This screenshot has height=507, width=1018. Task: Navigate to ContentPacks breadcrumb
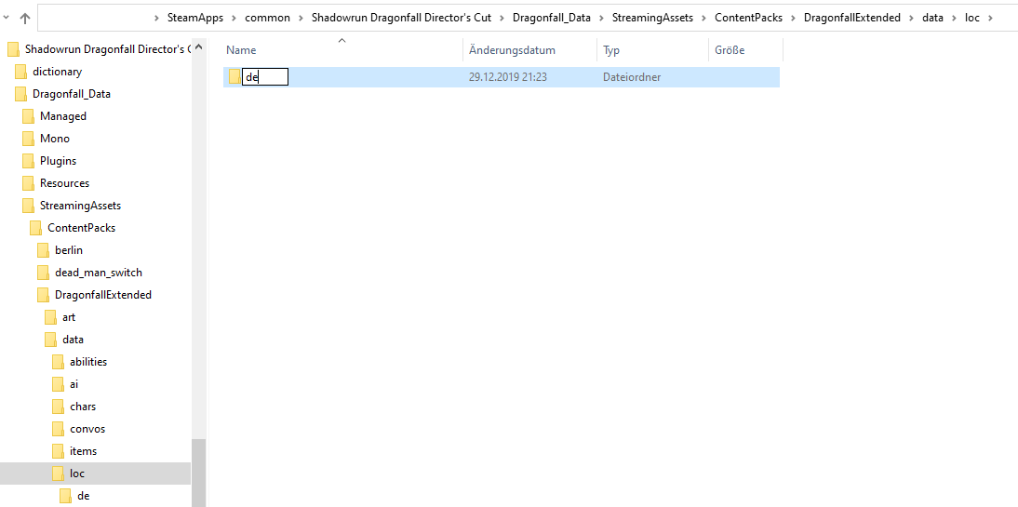[x=748, y=19]
